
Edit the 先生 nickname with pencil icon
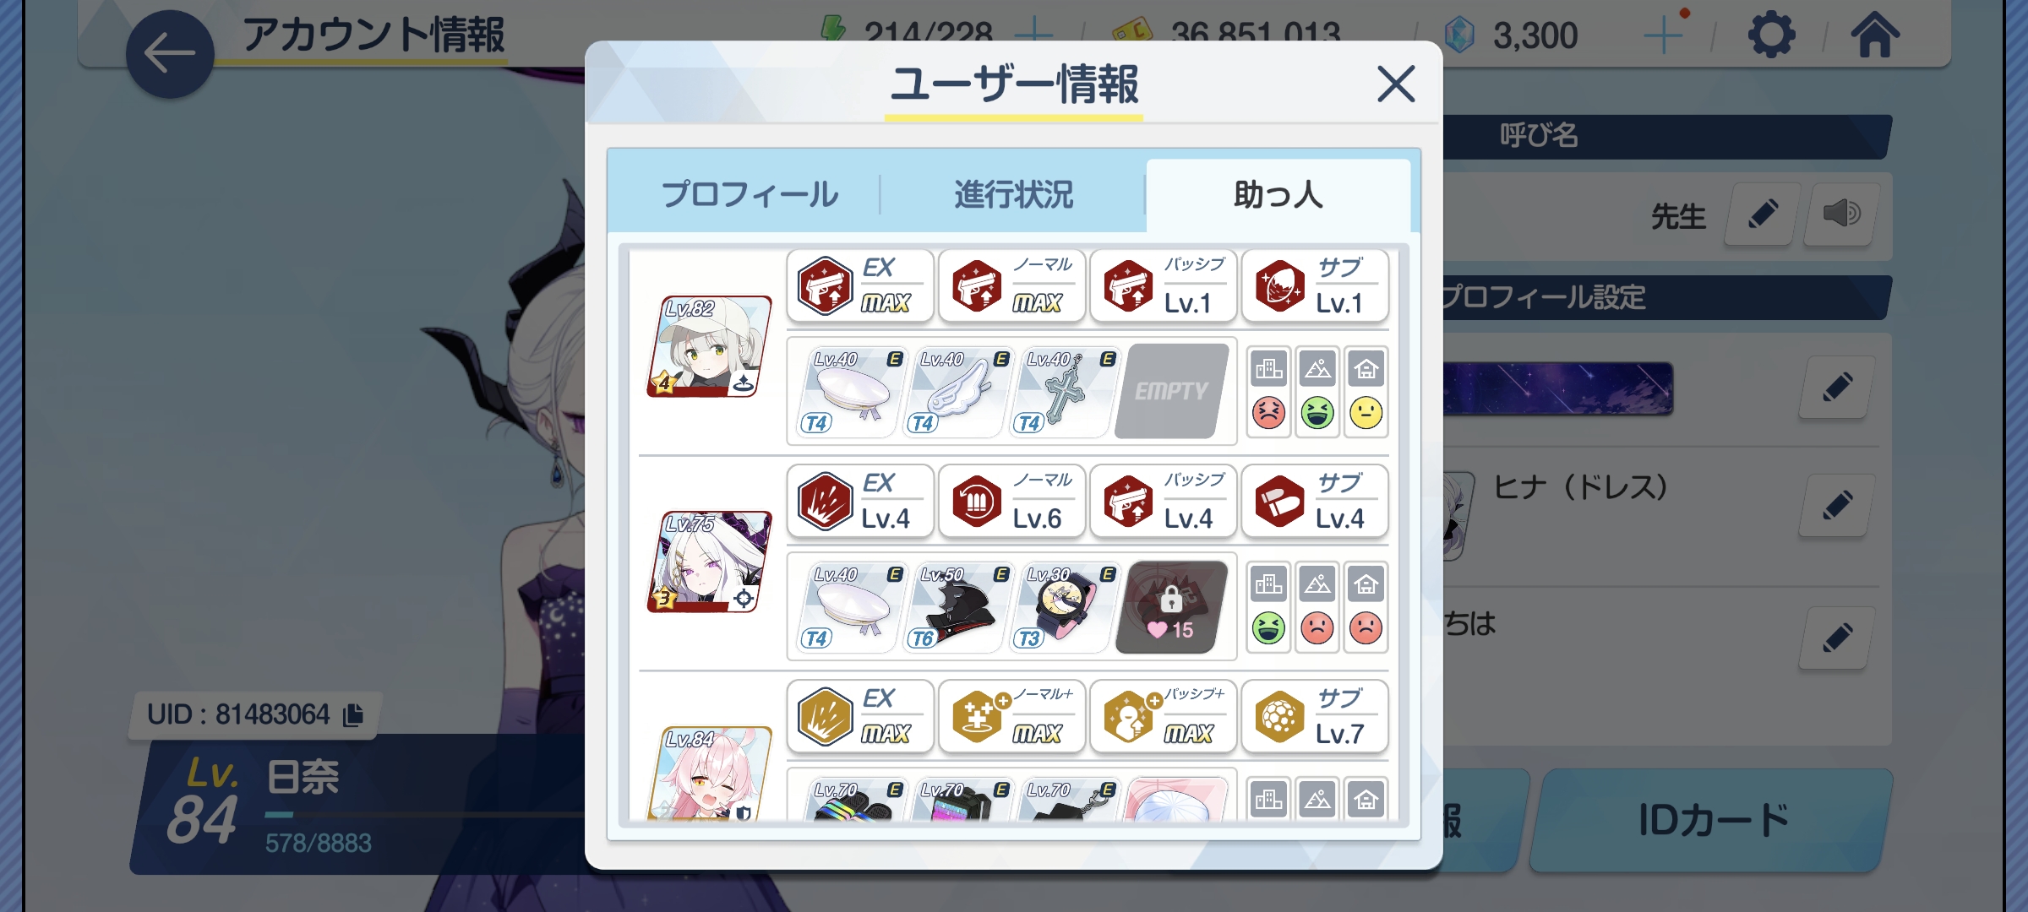pyautogui.click(x=1763, y=214)
